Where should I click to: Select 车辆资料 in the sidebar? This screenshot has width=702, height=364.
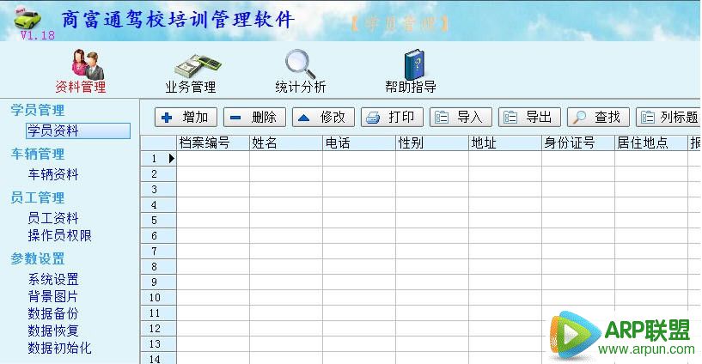click(x=53, y=174)
